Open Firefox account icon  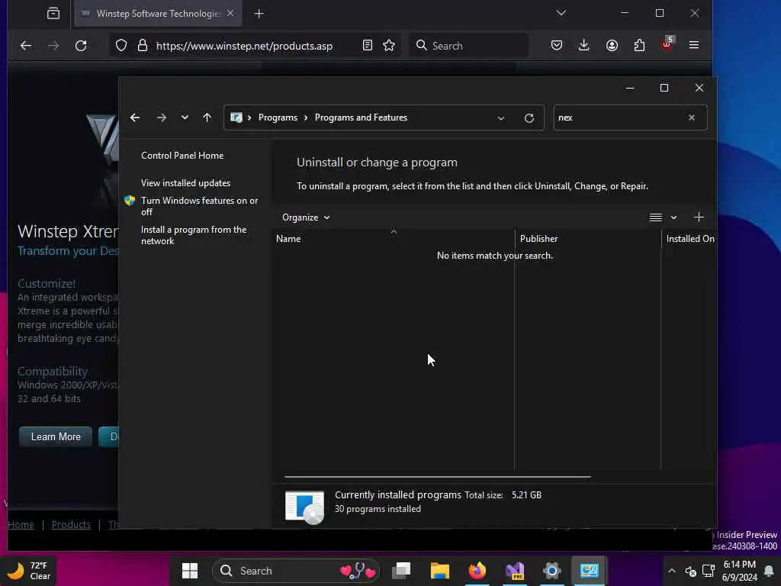click(612, 45)
